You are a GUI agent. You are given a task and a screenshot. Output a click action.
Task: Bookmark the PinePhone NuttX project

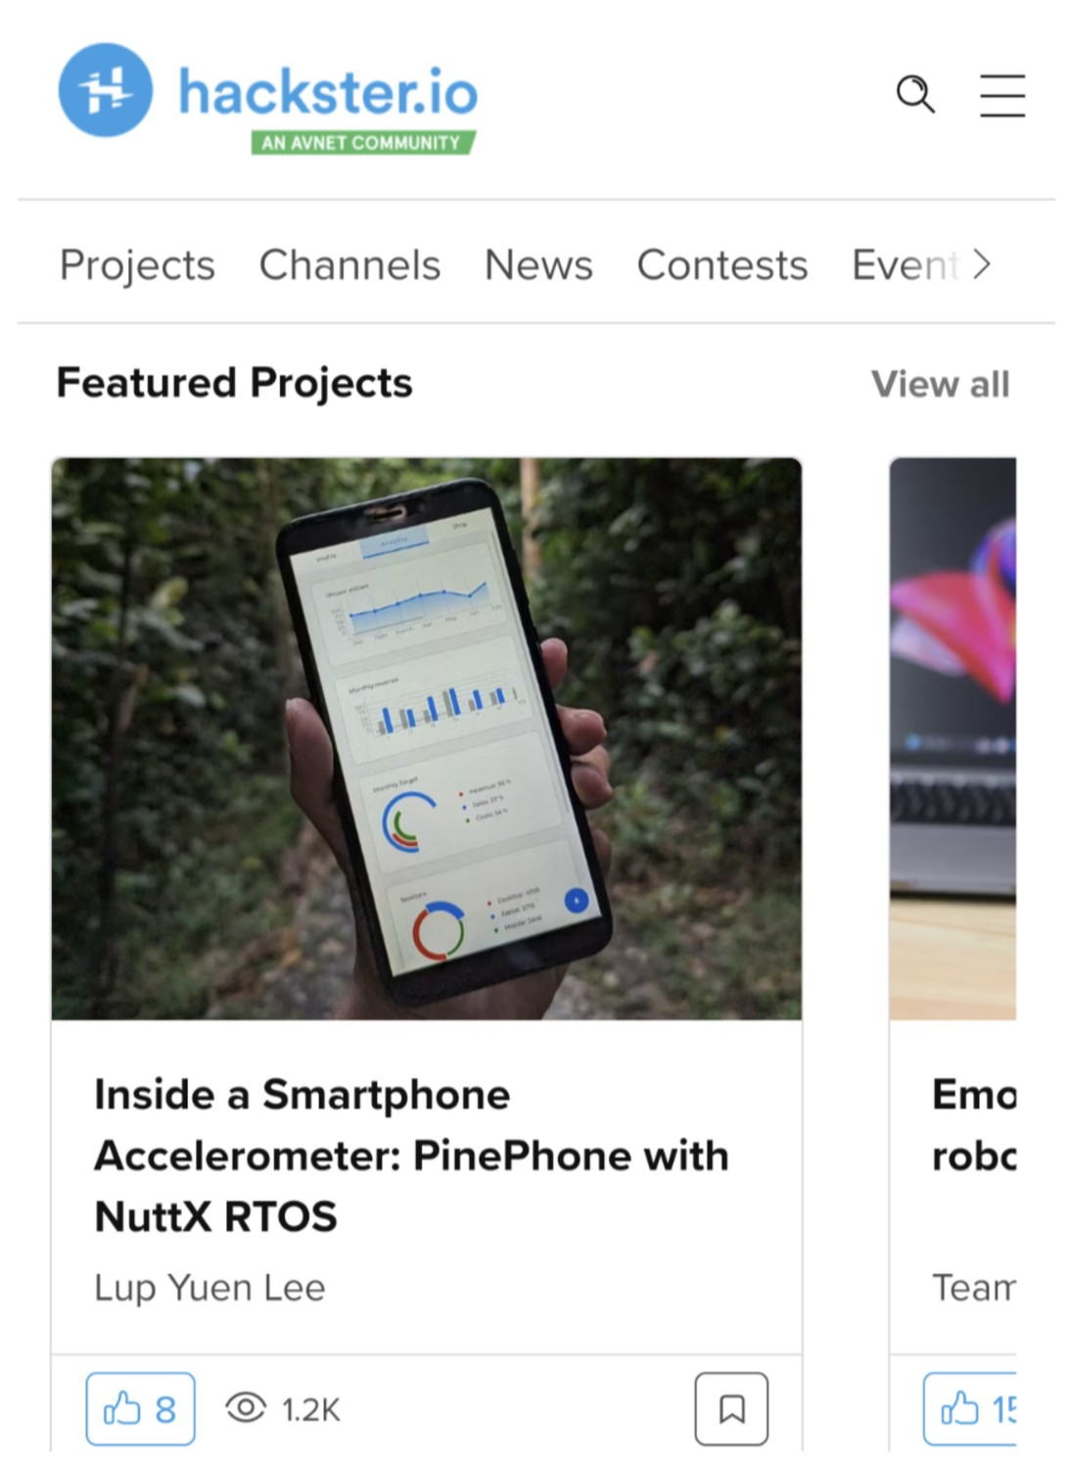point(731,1408)
